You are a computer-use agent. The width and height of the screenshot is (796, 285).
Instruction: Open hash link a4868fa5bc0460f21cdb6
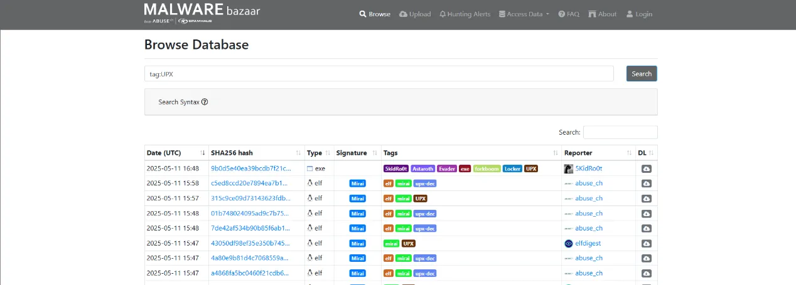pyautogui.click(x=250, y=273)
